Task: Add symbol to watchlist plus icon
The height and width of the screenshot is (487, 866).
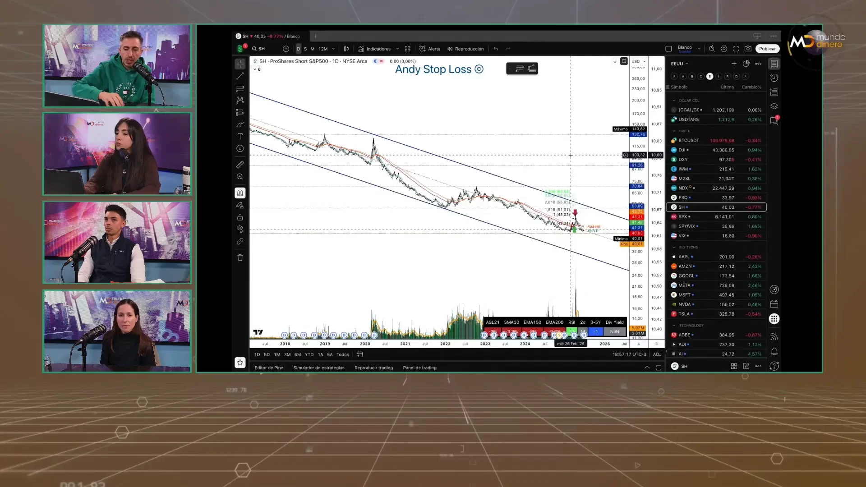Action: click(x=734, y=64)
